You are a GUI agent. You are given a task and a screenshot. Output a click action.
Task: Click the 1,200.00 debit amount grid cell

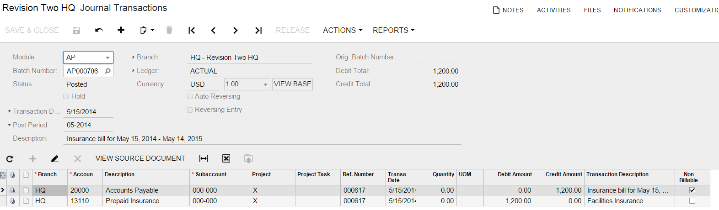pos(508,201)
